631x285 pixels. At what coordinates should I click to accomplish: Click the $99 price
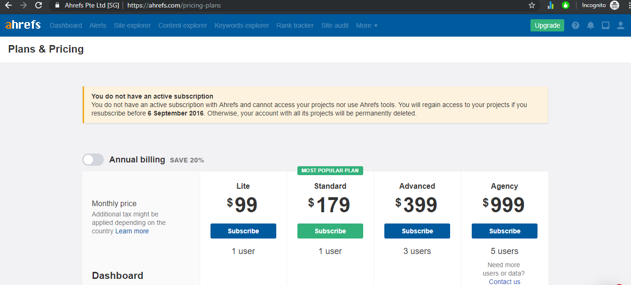pyautogui.click(x=242, y=205)
